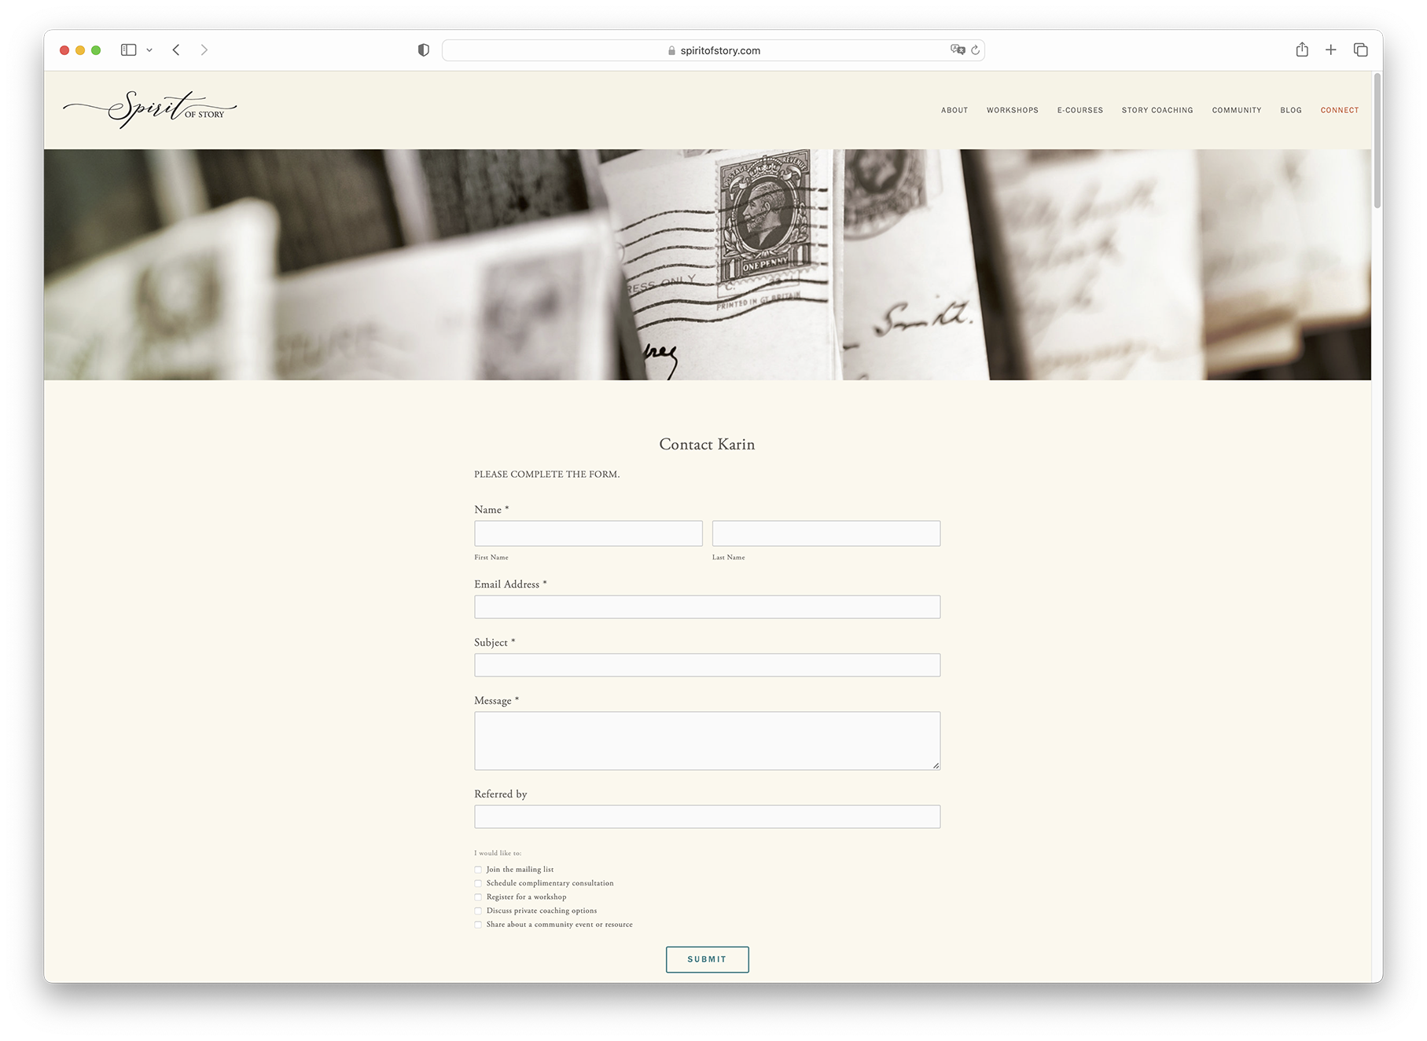Click the Referred by input field

coord(708,816)
